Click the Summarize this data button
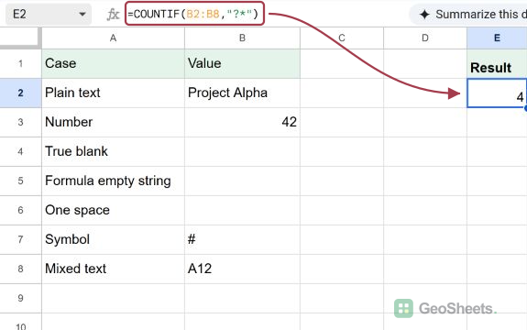 click(x=468, y=15)
